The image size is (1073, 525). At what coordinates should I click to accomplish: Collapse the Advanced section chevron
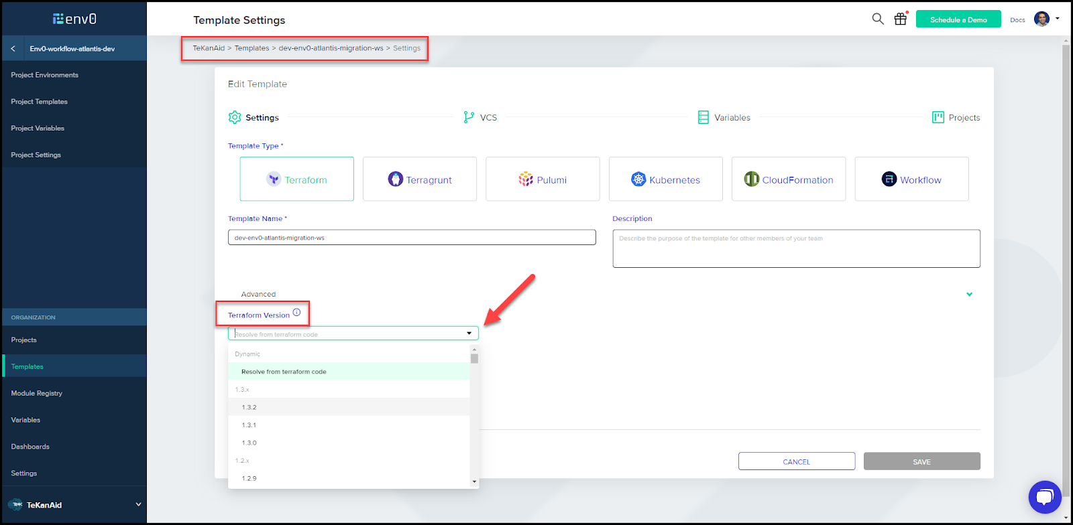[969, 294]
